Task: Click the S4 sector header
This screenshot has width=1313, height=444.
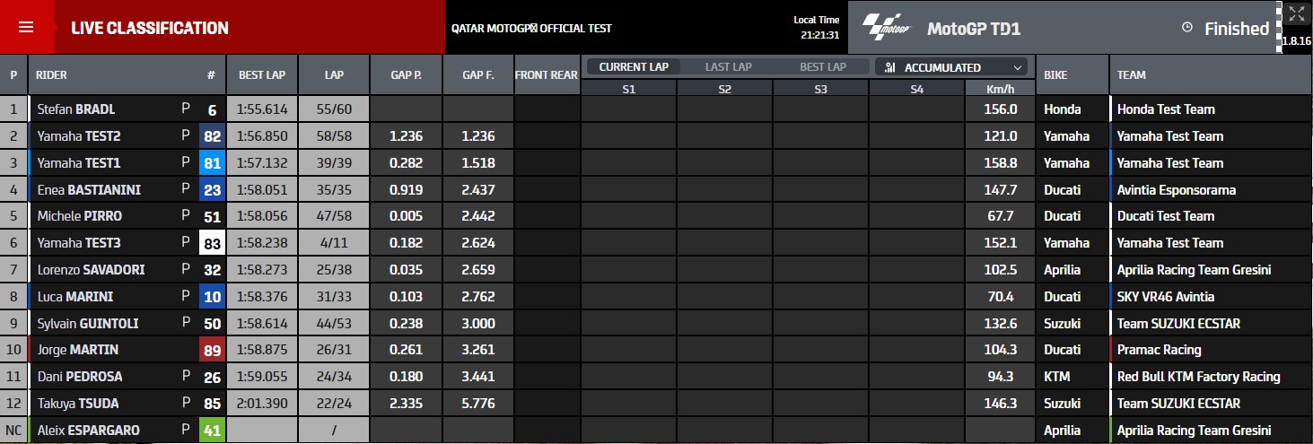Action: [x=916, y=89]
